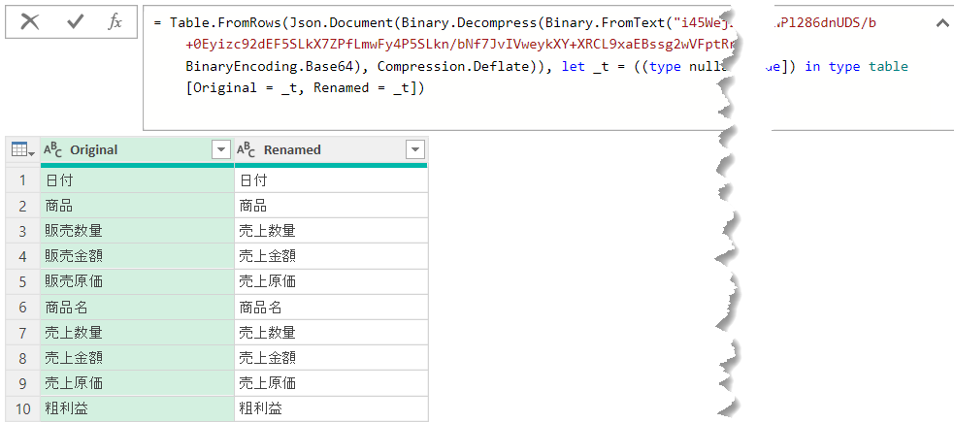Select Original cell 商品 in row 2

click(138, 206)
